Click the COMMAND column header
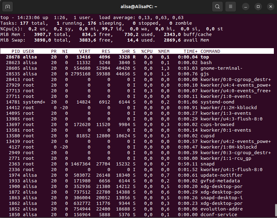 (210, 51)
